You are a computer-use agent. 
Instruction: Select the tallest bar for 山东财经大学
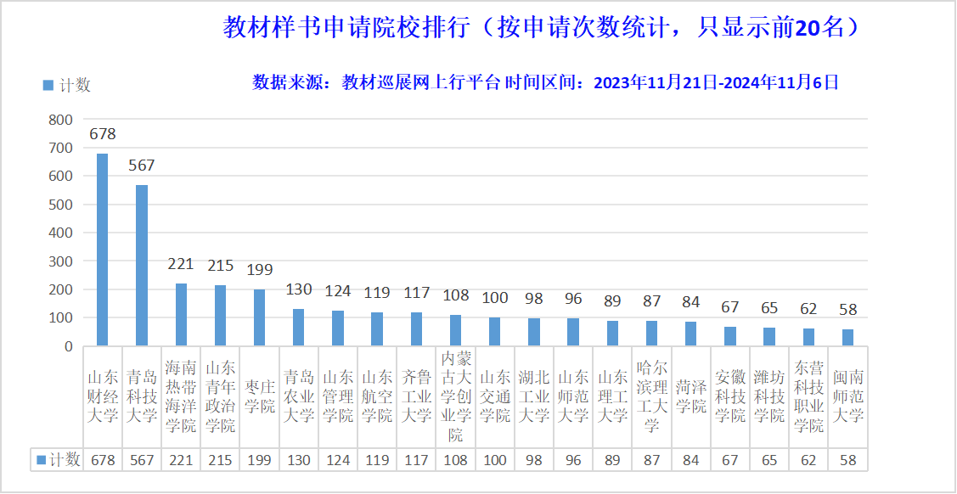coord(103,250)
